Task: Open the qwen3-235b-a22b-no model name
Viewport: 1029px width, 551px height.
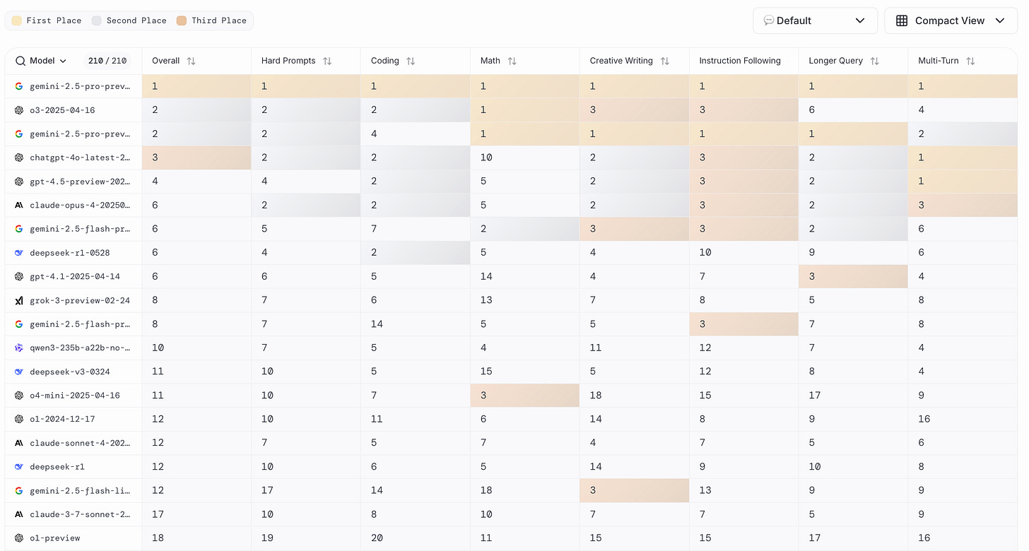Action: [x=80, y=348]
